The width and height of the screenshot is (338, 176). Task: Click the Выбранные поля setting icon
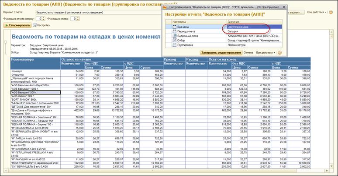click(174, 36)
